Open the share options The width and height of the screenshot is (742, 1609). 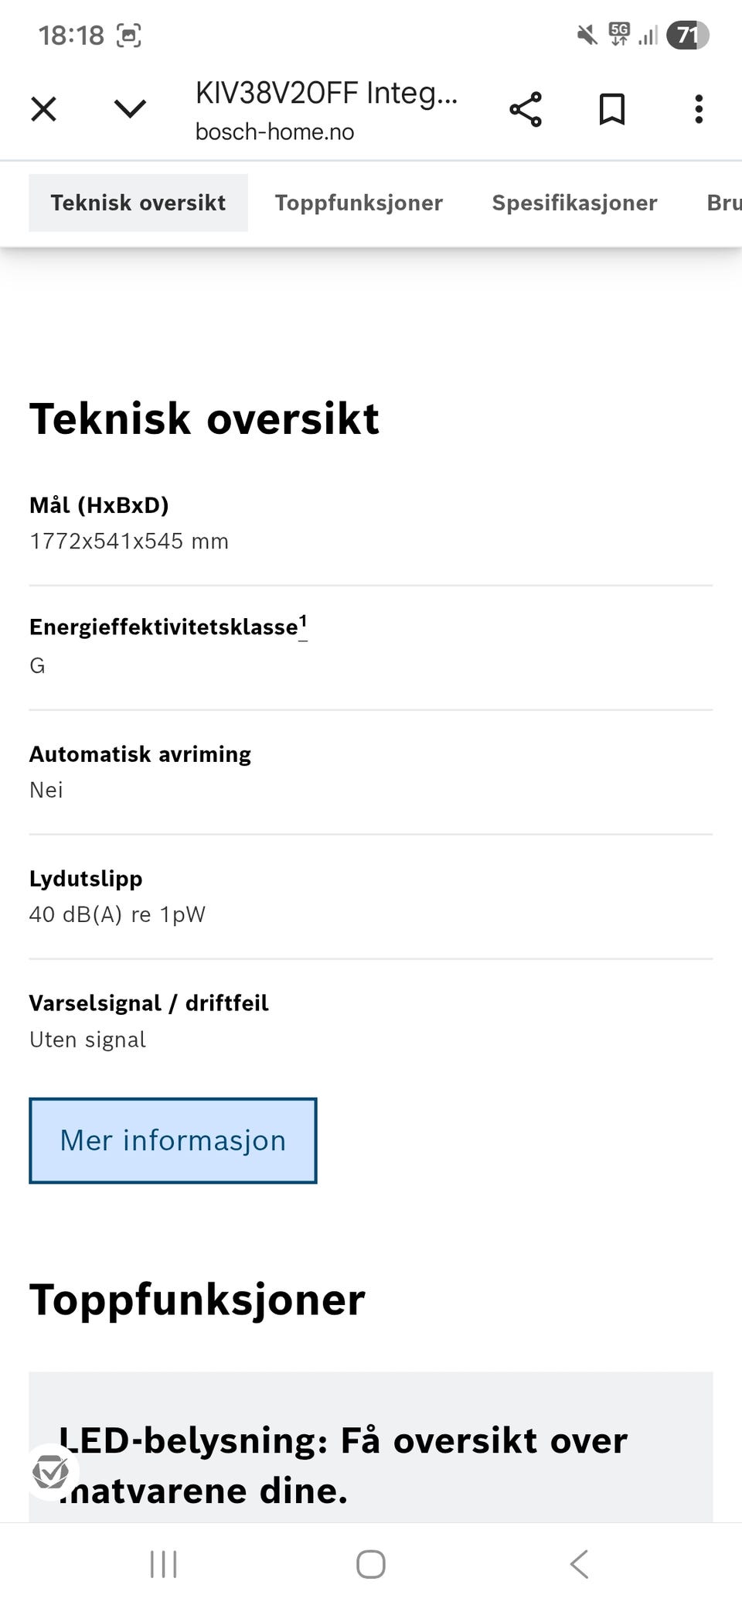pos(526,108)
